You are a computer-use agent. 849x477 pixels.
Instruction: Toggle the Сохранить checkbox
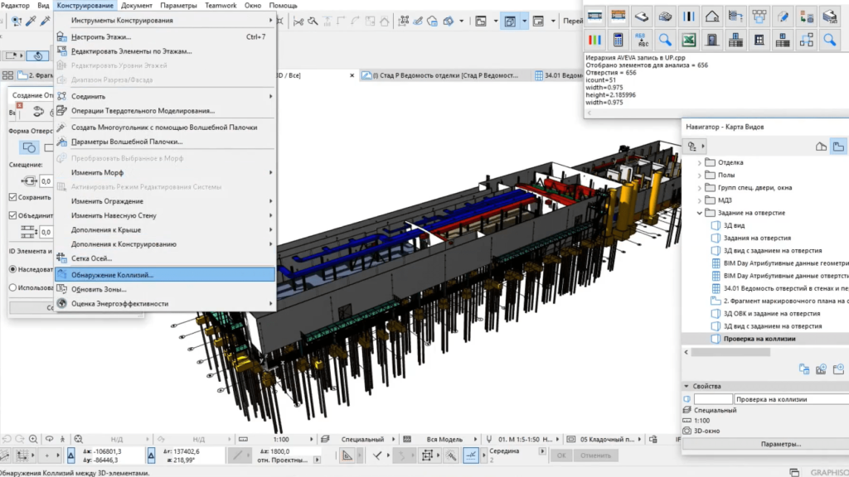(x=12, y=197)
